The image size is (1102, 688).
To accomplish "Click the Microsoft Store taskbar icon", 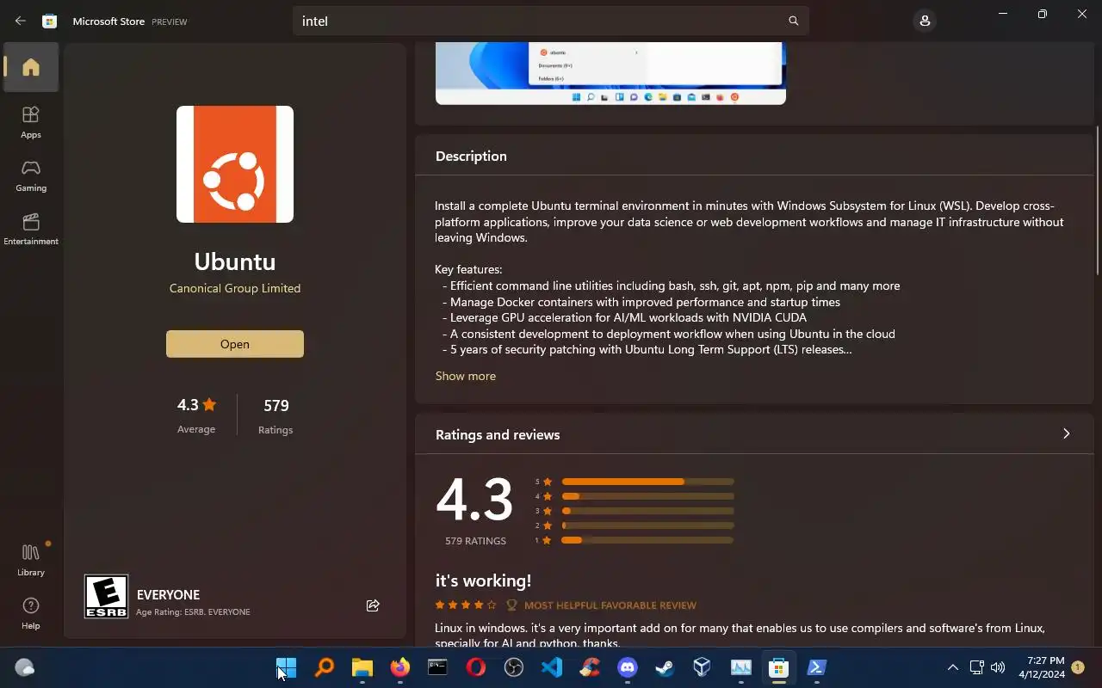I will tap(778, 667).
